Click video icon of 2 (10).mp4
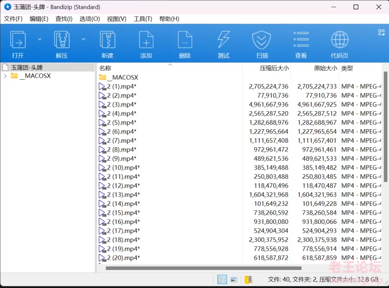The image size is (389, 288). click(x=103, y=168)
